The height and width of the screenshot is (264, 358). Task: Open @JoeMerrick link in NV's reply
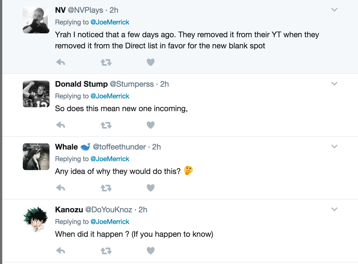(110, 22)
